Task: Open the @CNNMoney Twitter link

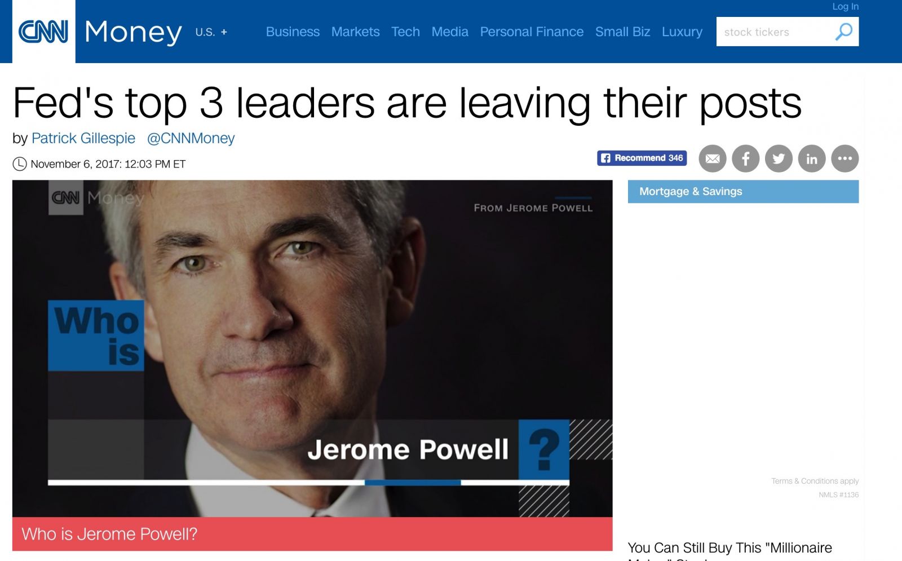Action: coord(191,138)
